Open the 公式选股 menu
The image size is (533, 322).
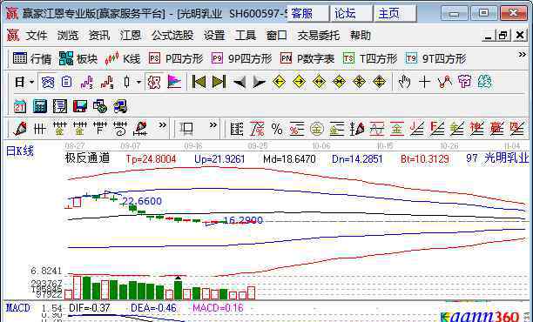coord(172,36)
